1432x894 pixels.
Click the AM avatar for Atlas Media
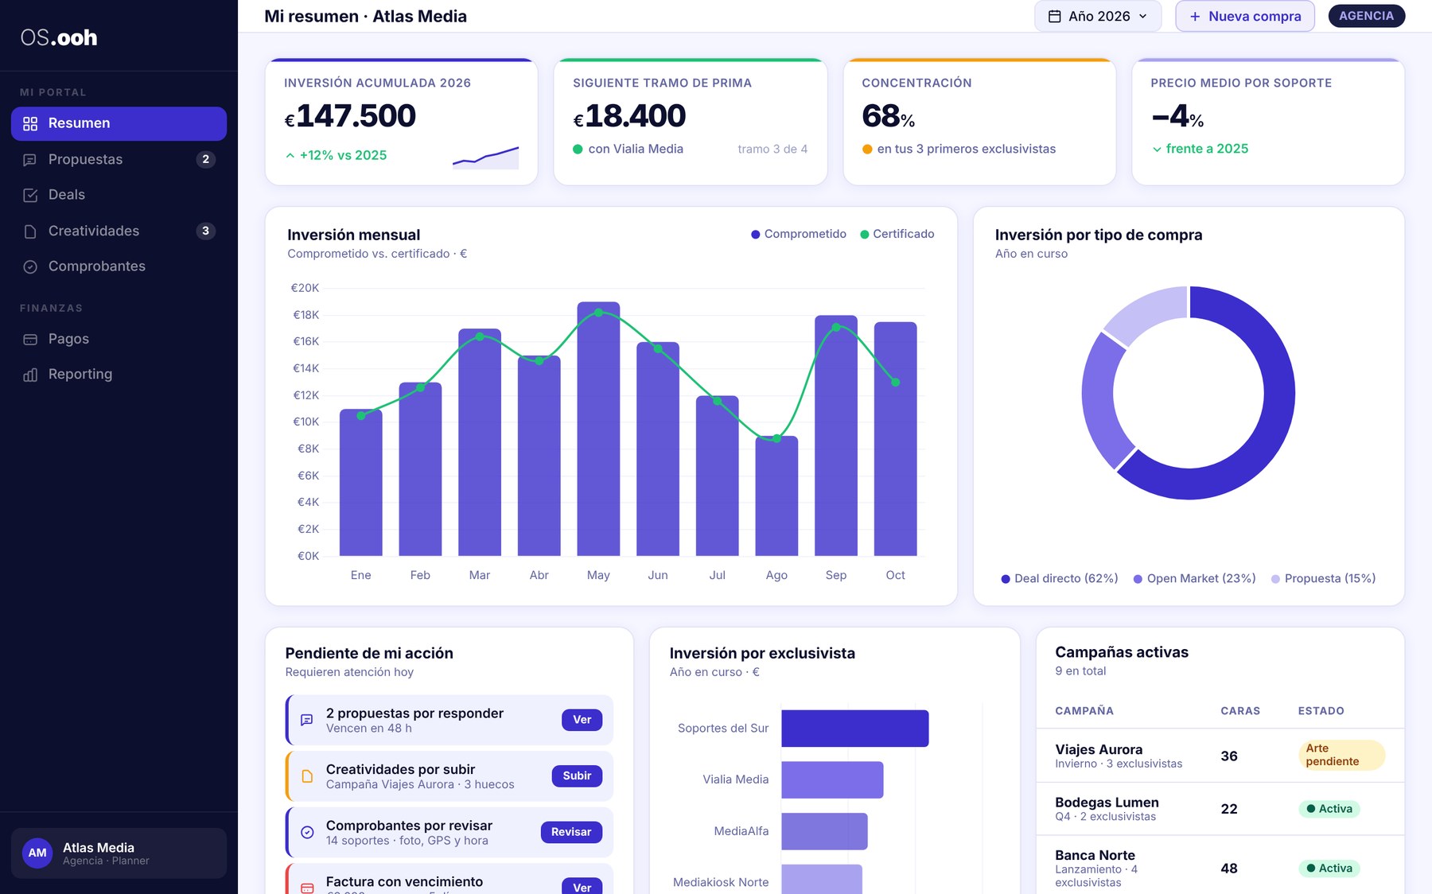[x=37, y=853]
